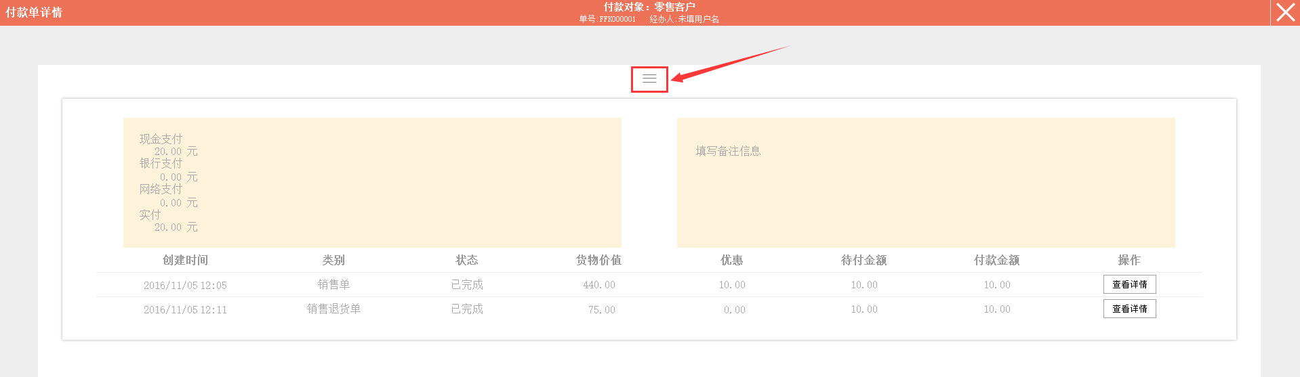
Task: Click the 付款金额 column header
Action: point(996,260)
